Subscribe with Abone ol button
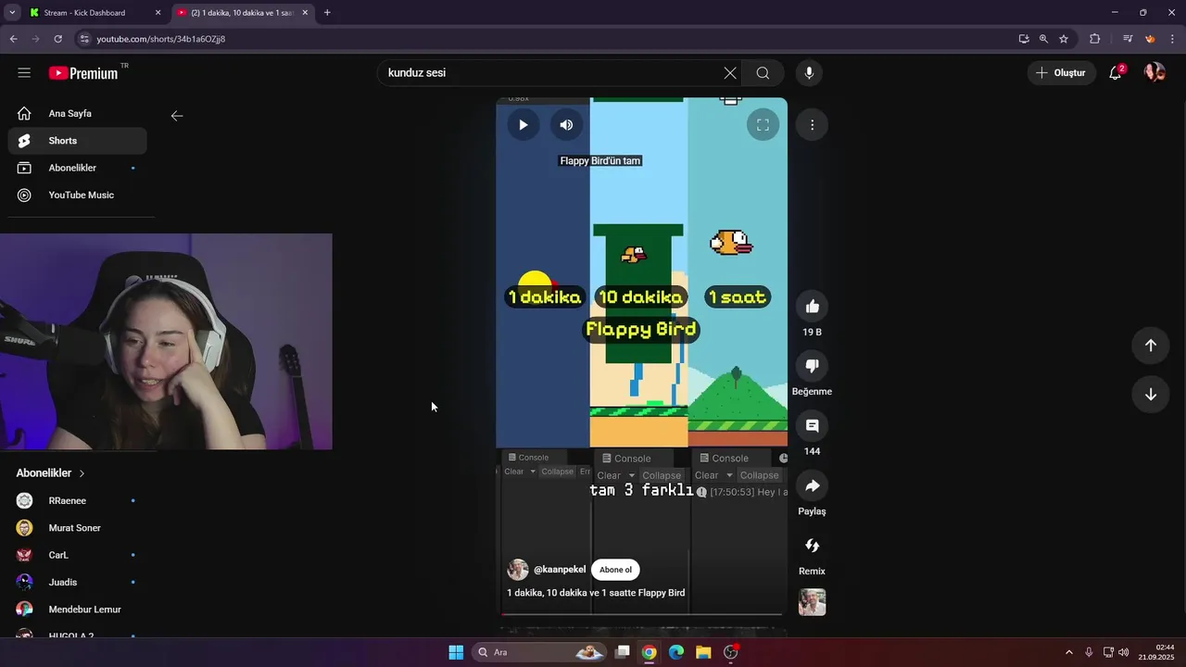Screen dimensions: 1186x667 [615, 570]
